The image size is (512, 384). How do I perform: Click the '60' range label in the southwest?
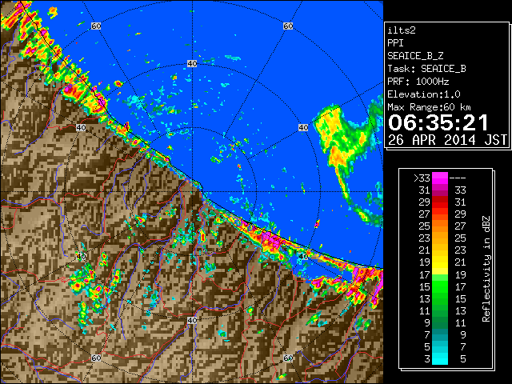(x=96, y=358)
